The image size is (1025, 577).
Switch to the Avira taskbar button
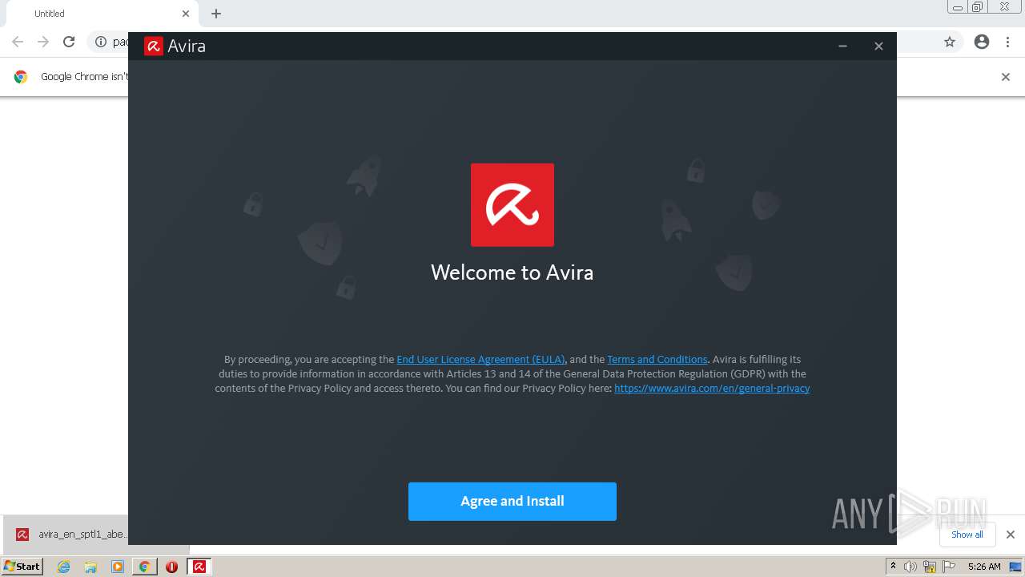coord(199,567)
